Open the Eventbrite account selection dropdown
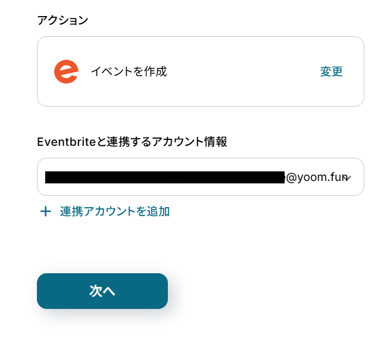This screenshot has height=350, width=384. click(200, 177)
